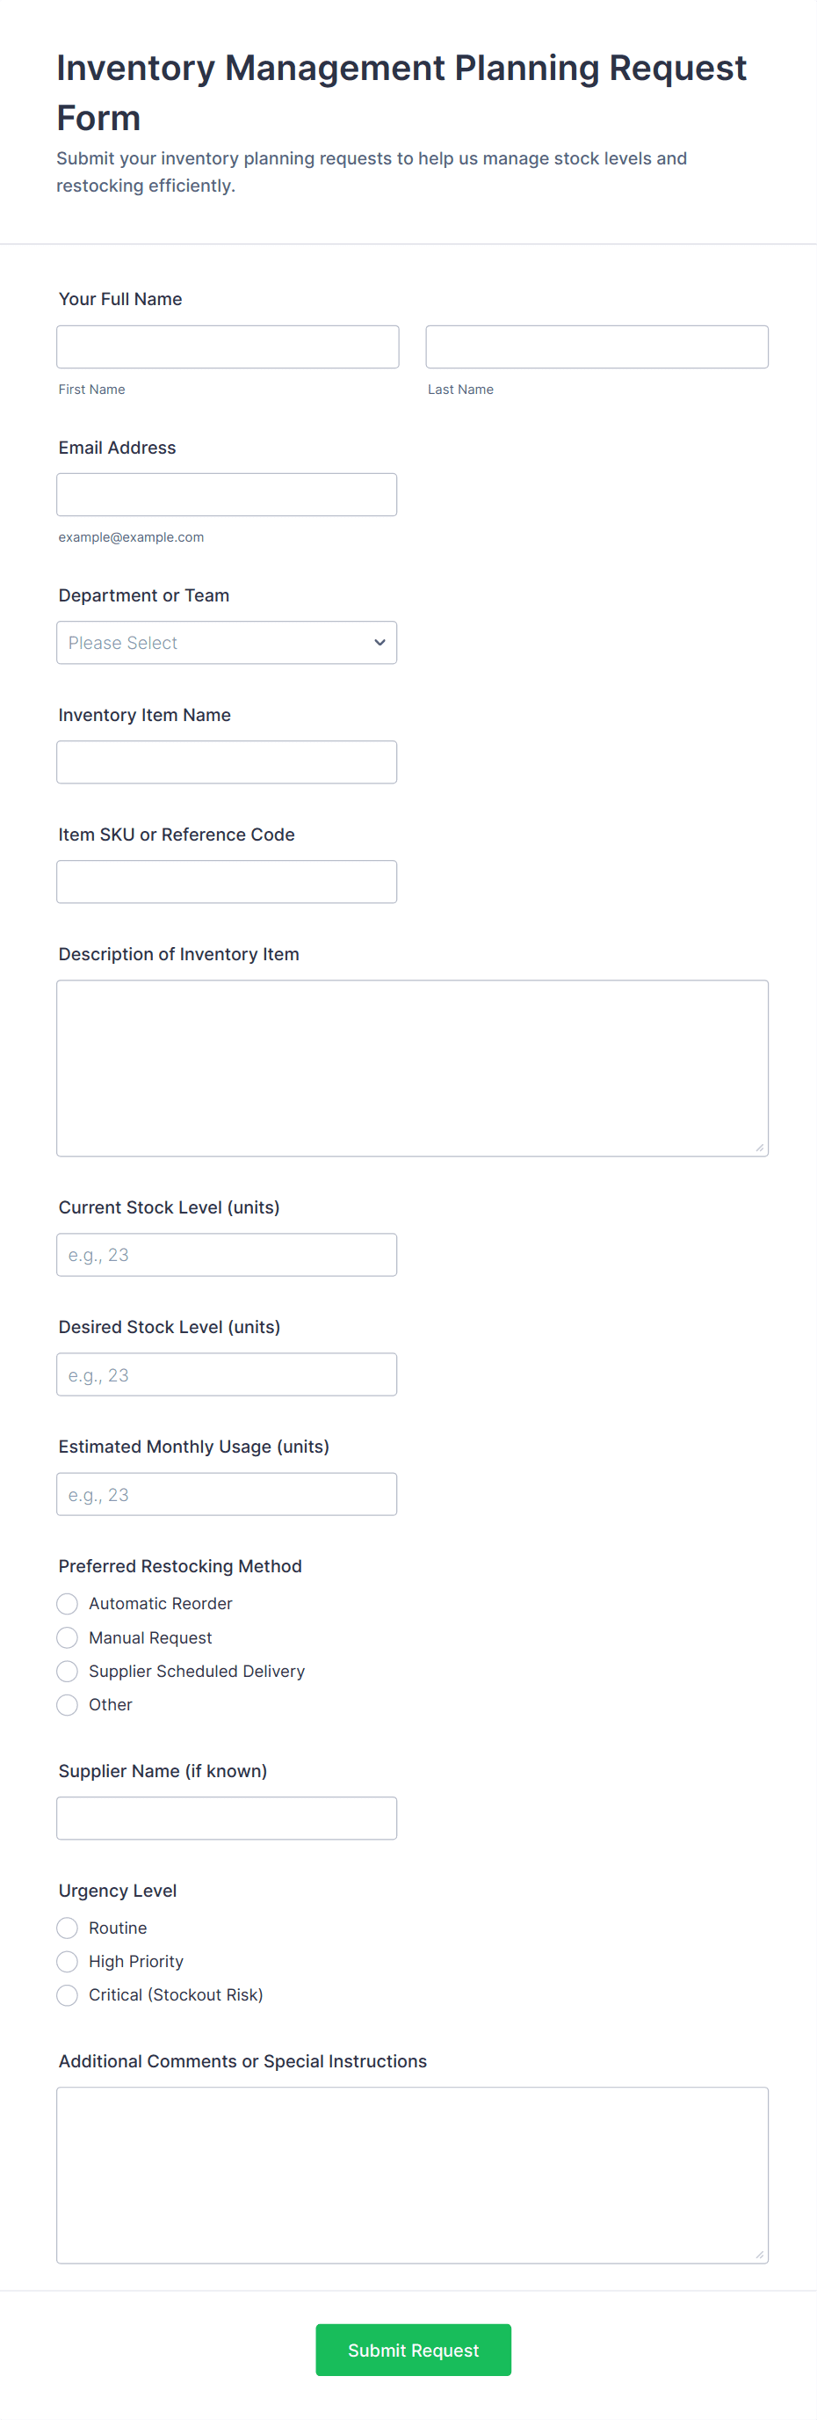Image resolution: width=817 pixels, height=2420 pixels.
Task: Select the Automatic Reorder radio option
Action: point(68,1604)
